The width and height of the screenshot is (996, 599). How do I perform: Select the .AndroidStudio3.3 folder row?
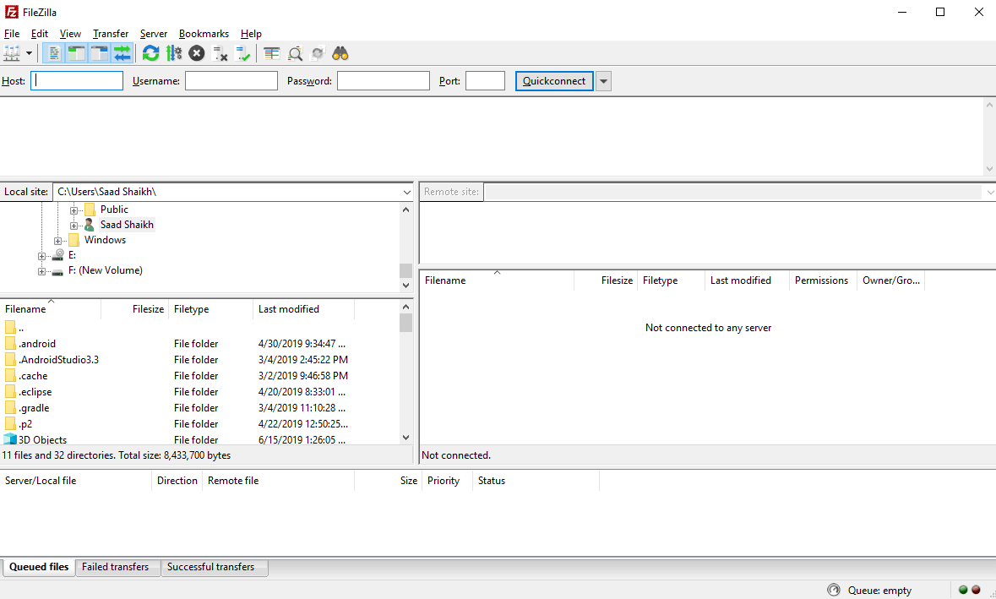[199, 360]
